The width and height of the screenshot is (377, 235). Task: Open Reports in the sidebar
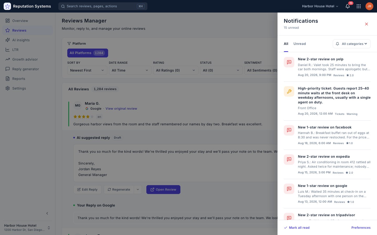coord(27,79)
